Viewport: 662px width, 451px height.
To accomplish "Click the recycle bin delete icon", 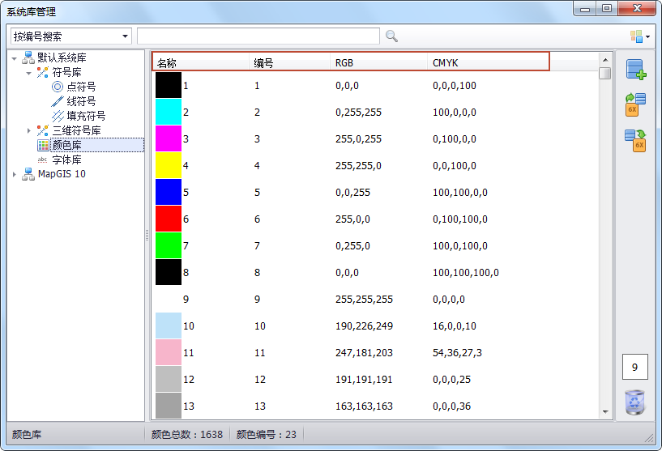I will coord(635,402).
